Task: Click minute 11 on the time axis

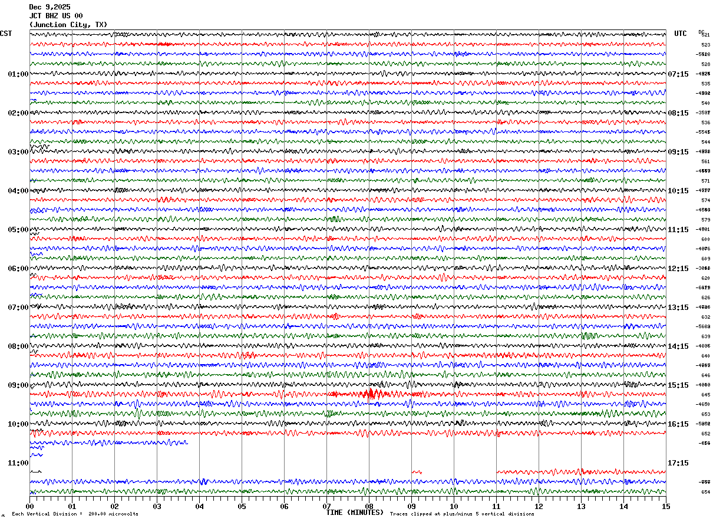Action: tap(496, 506)
